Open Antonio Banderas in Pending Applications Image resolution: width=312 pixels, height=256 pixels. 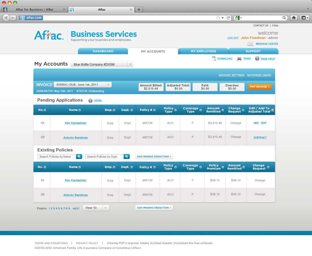75,138
